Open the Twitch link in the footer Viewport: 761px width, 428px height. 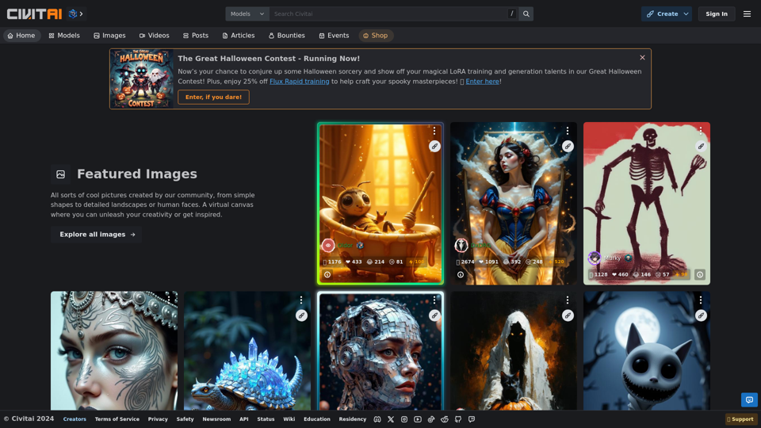tap(472, 419)
